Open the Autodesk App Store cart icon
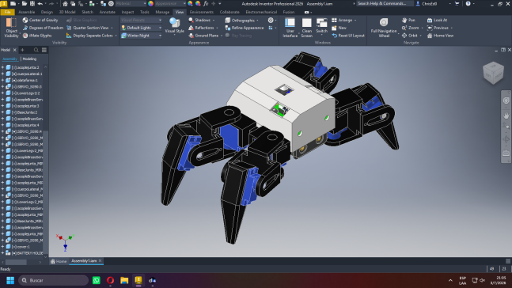Image resolution: width=512 pixels, height=288 pixels. (x=457, y=4)
